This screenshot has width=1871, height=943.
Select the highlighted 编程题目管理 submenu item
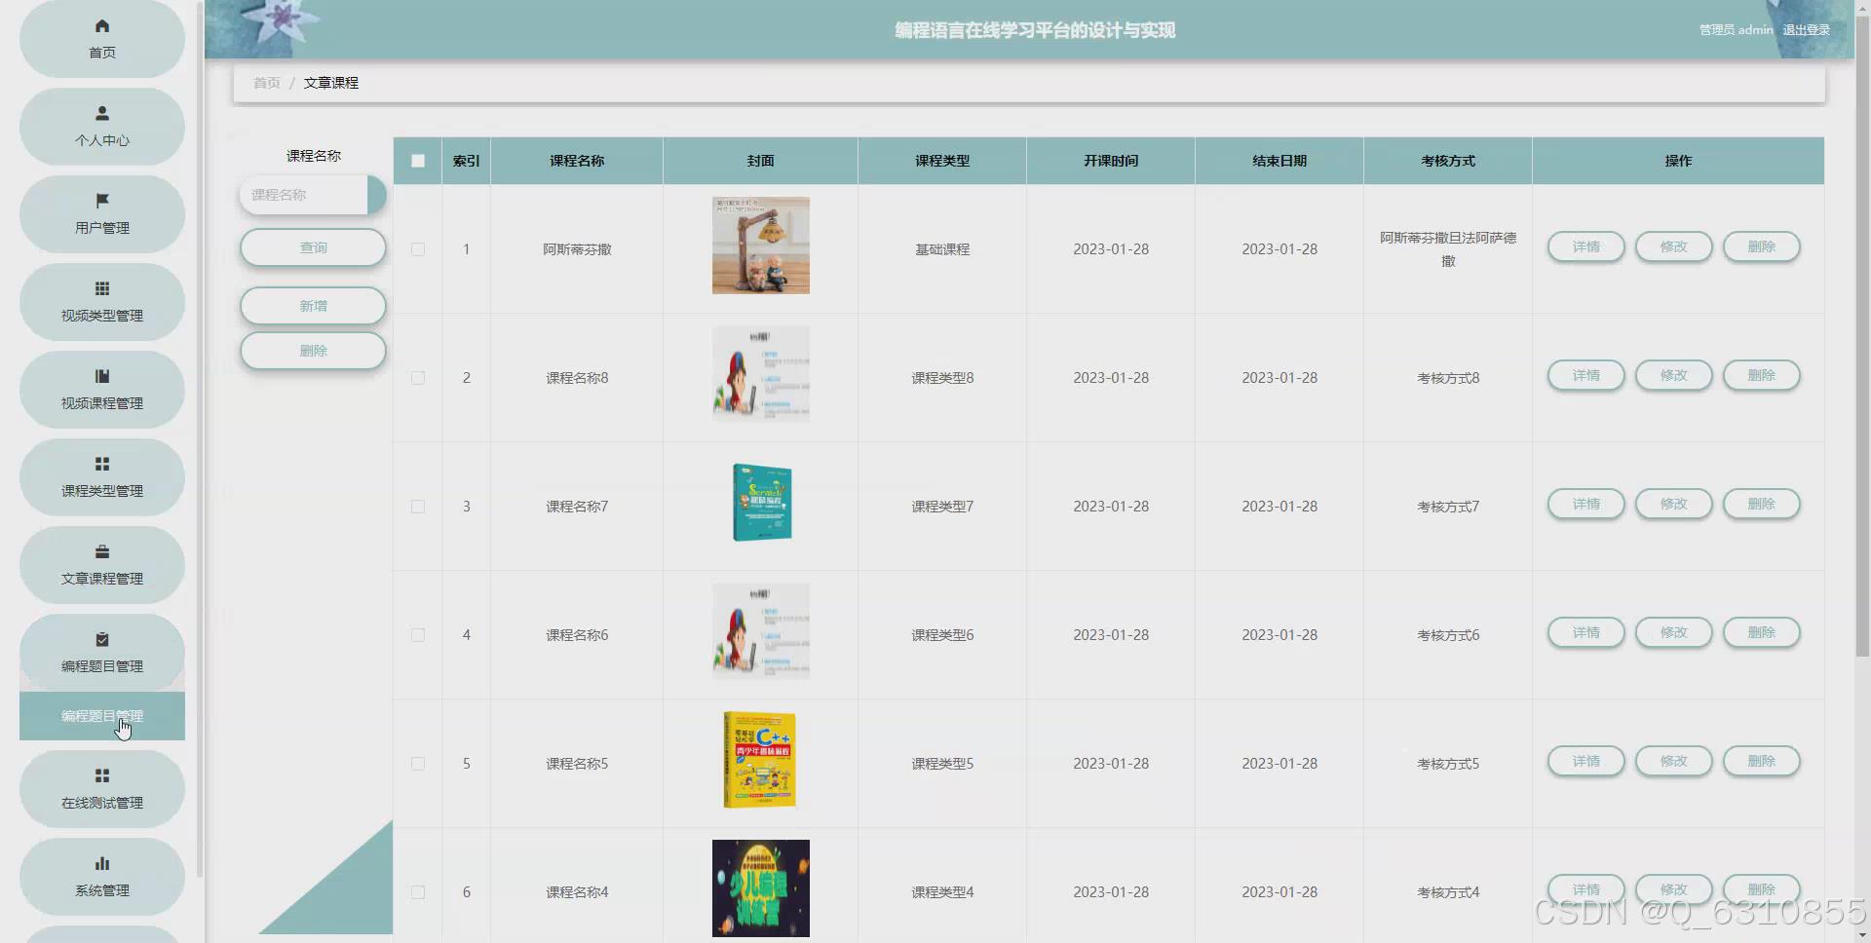[x=102, y=716]
